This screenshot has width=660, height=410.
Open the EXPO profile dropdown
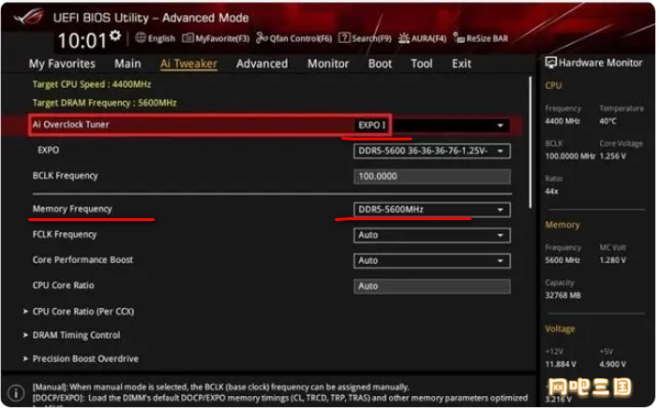[432, 152]
